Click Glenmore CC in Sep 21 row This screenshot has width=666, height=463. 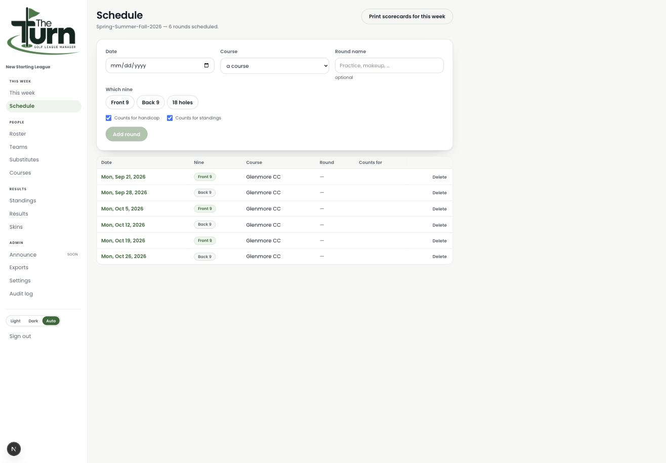[263, 177]
